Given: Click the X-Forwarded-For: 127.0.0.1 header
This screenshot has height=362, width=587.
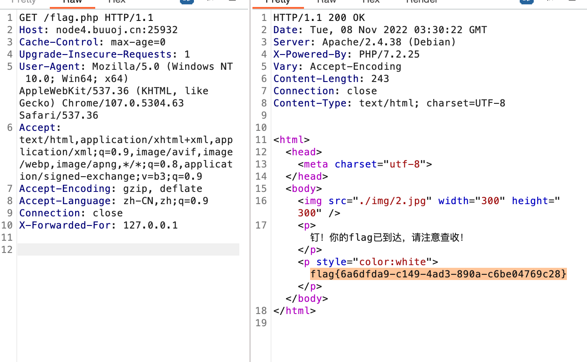Looking at the screenshot, I should coord(98,225).
